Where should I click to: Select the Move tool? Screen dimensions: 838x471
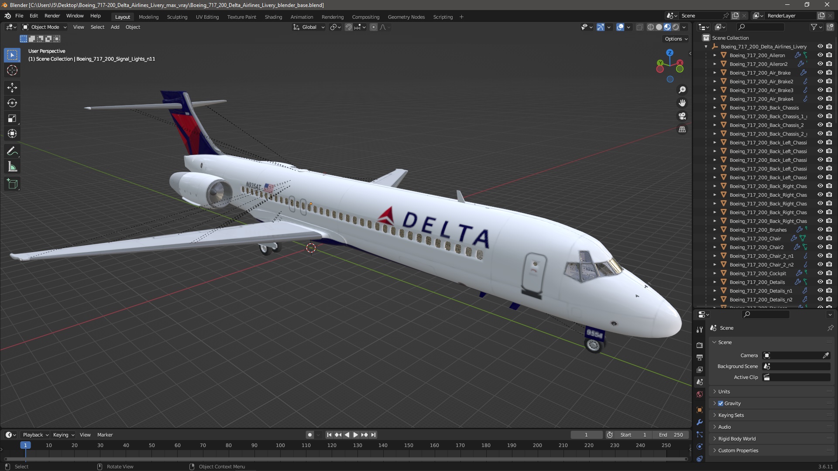point(12,88)
